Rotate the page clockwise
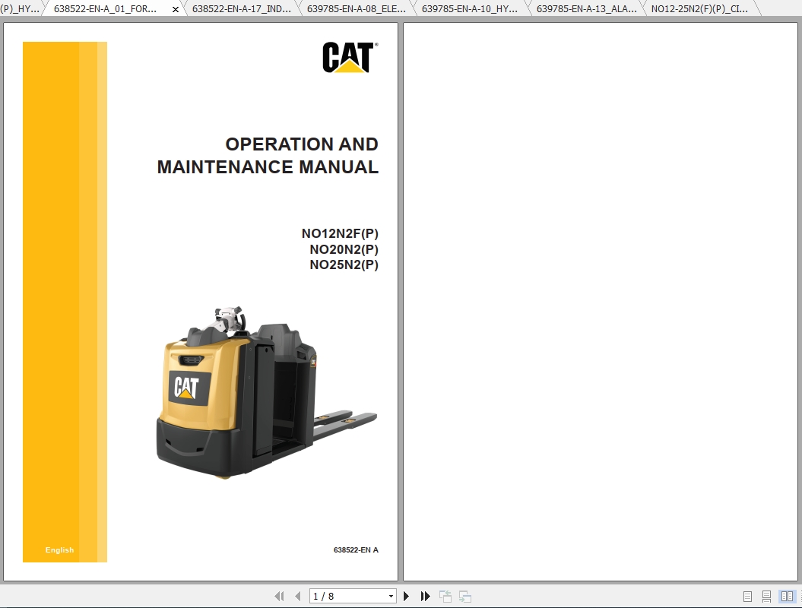 pos(464,596)
